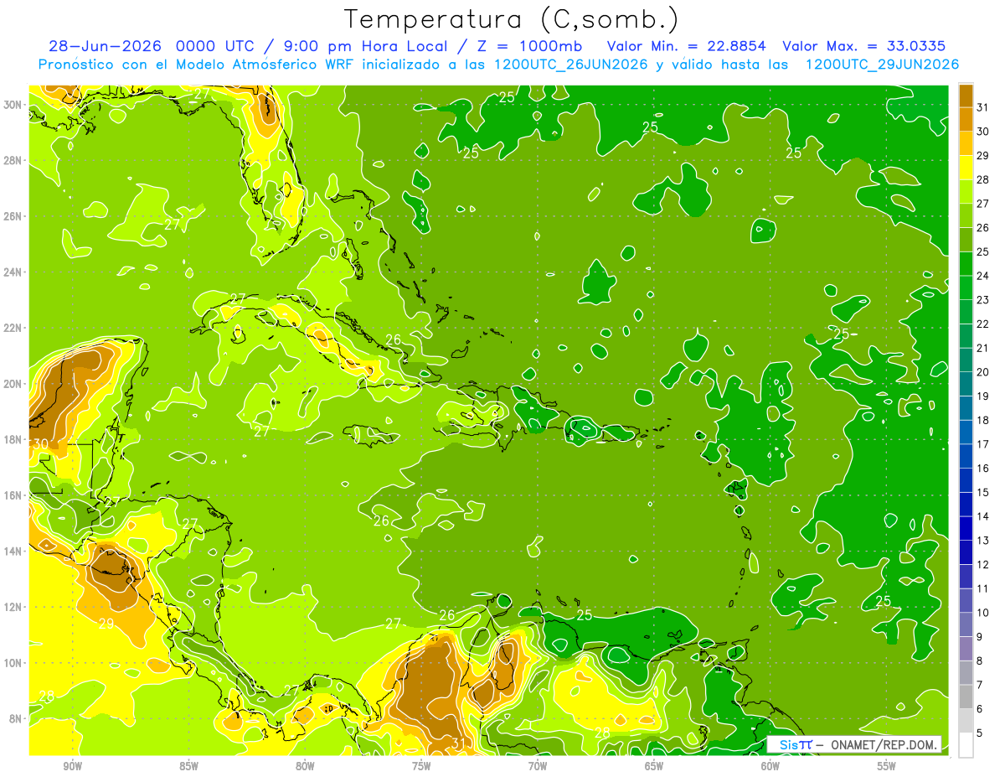Click the legend value label 12
Screen dimensions: 1005x777
coord(983,565)
